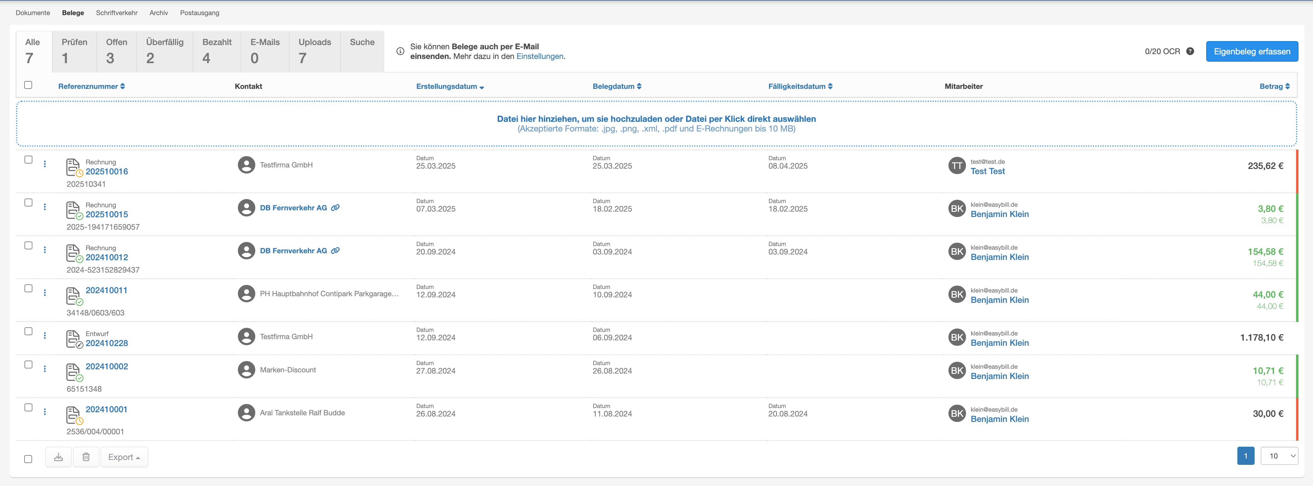
Task: Open three-dot menu for receipt 202410228
Action: tap(45, 336)
